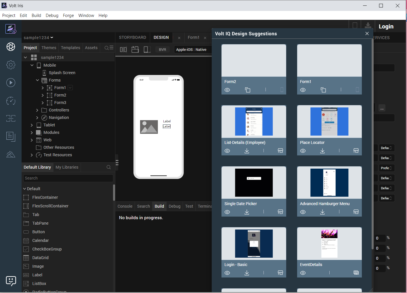Image resolution: width=407 pixels, height=293 pixels.
Task: Click the BVR toolbar button
Action: pyautogui.click(x=163, y=49)
